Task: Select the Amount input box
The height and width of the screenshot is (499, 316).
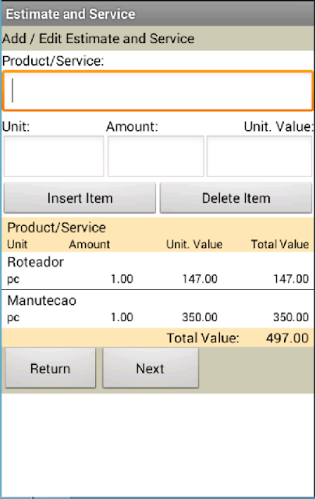Action: coord(156,156)
